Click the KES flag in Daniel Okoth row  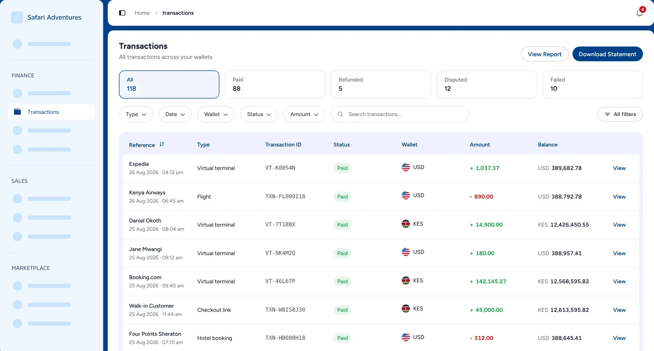coord(406,224)
